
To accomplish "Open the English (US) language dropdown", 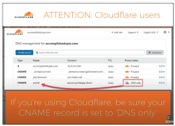I will 151,32.
